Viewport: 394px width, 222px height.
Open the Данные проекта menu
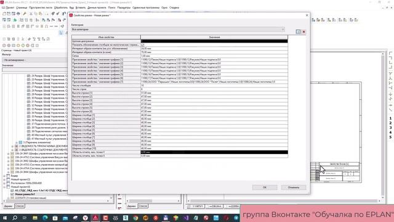pyautogui.click(x=97, y=7)
